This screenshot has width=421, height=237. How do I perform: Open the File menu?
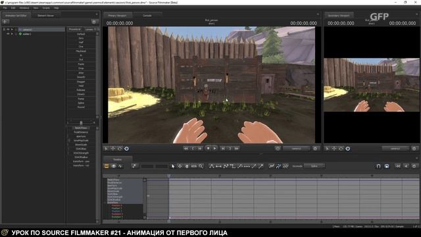5,8
